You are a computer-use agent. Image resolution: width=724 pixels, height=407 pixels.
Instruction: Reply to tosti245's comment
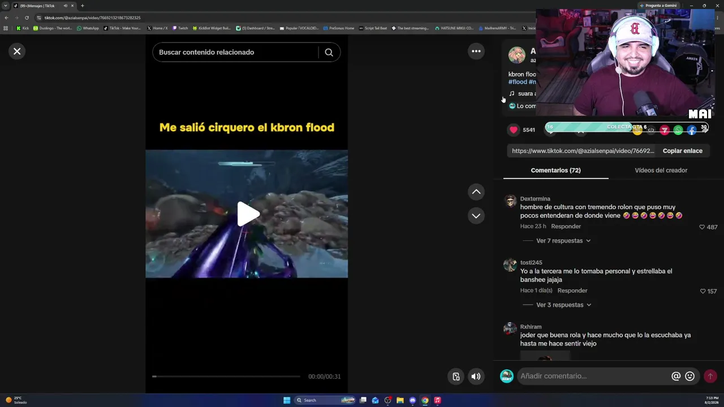(572, 291)
